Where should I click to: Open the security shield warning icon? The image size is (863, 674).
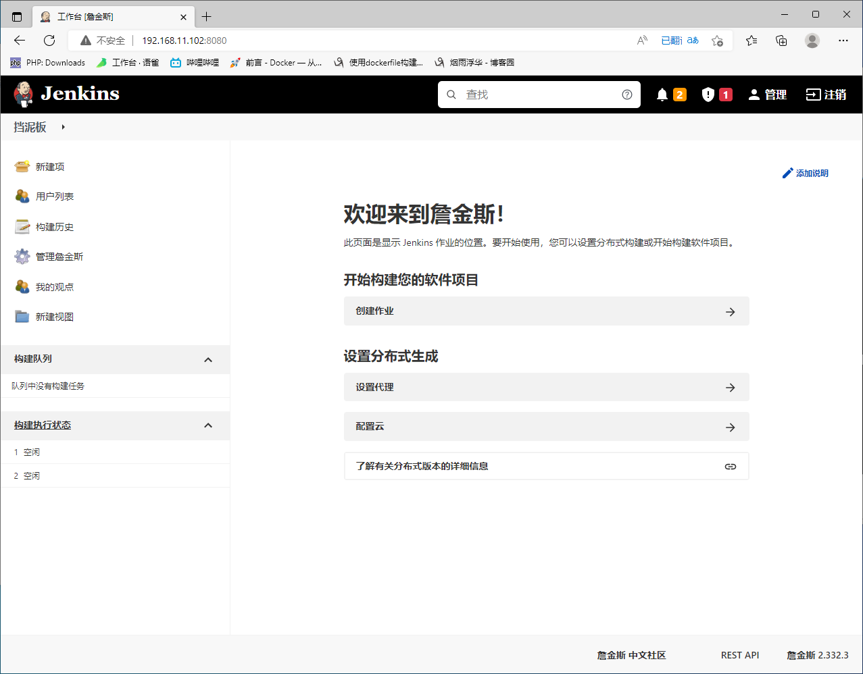708,95
